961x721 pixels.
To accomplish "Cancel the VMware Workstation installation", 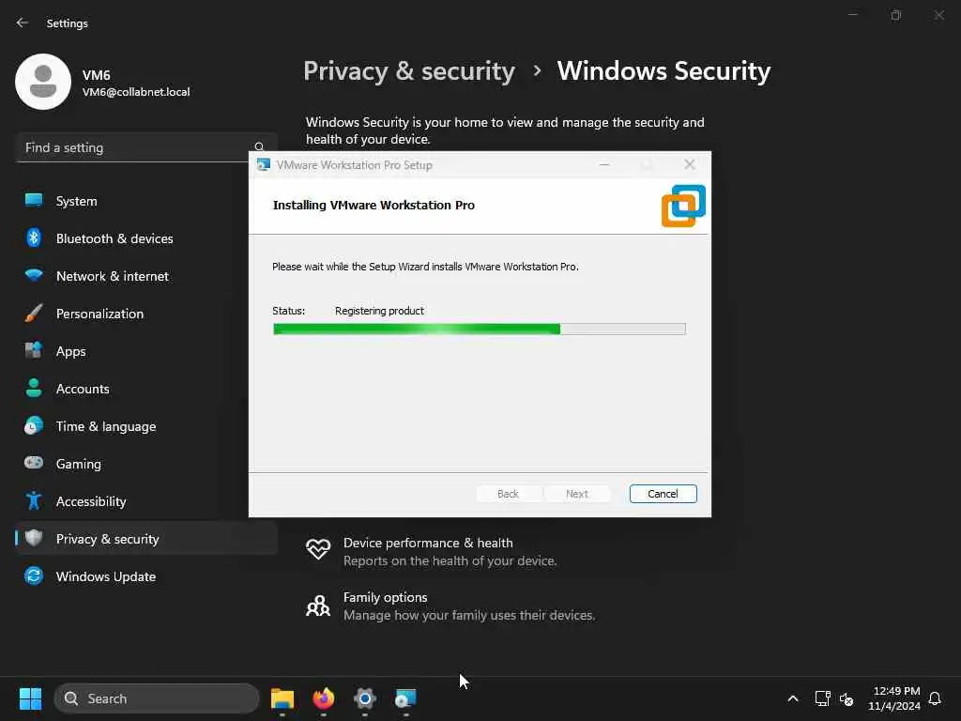I will coord(664,494).
